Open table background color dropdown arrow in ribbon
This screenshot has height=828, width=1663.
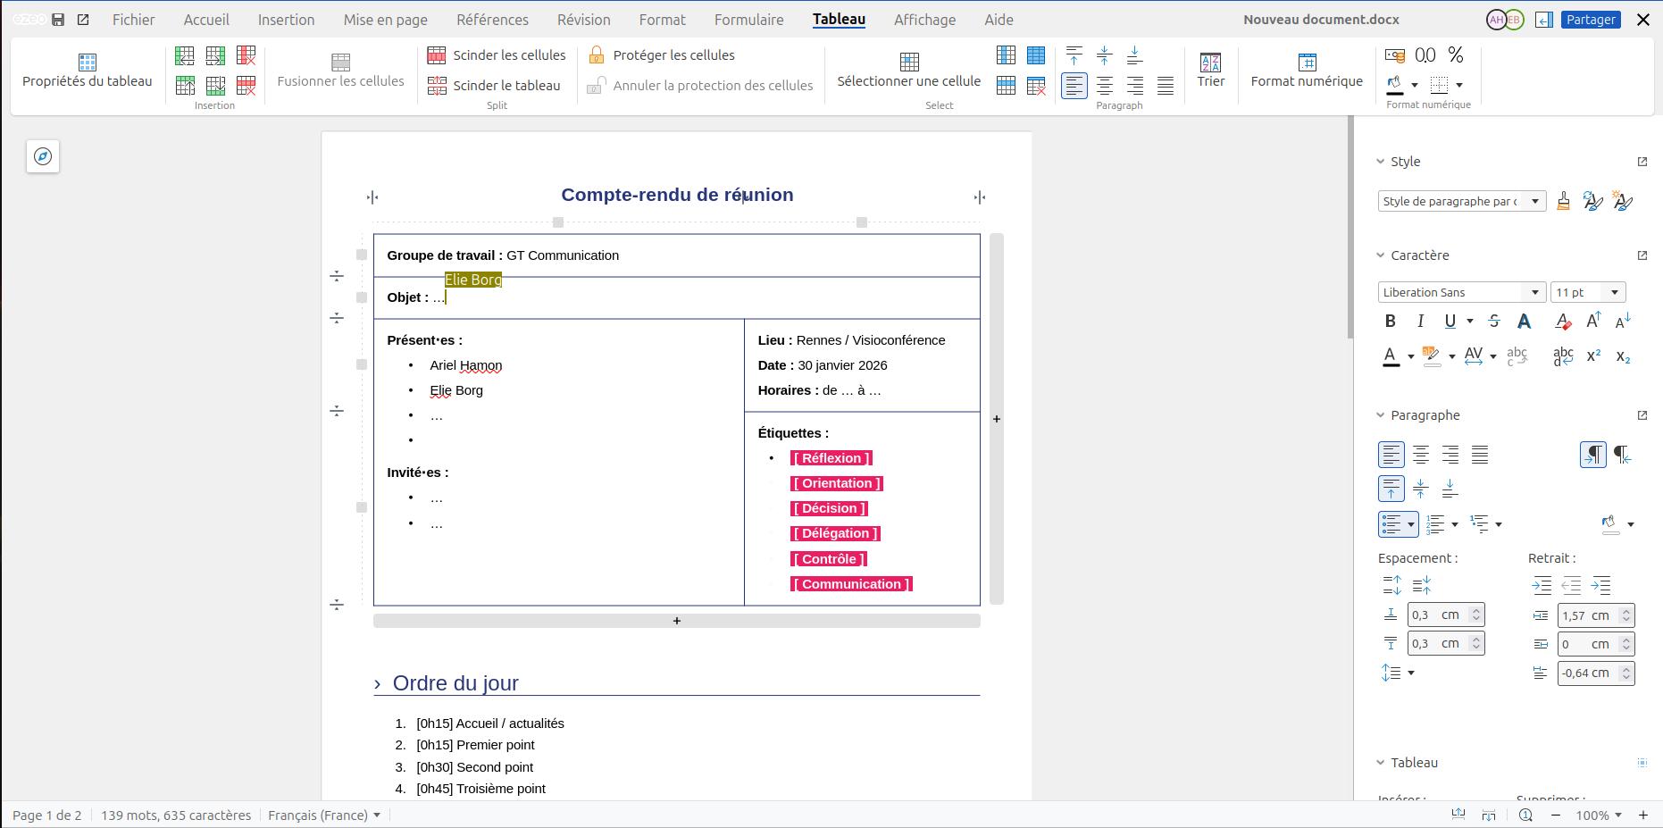1415,86
